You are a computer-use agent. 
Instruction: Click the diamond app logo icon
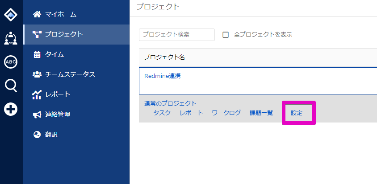click(11, 15)
